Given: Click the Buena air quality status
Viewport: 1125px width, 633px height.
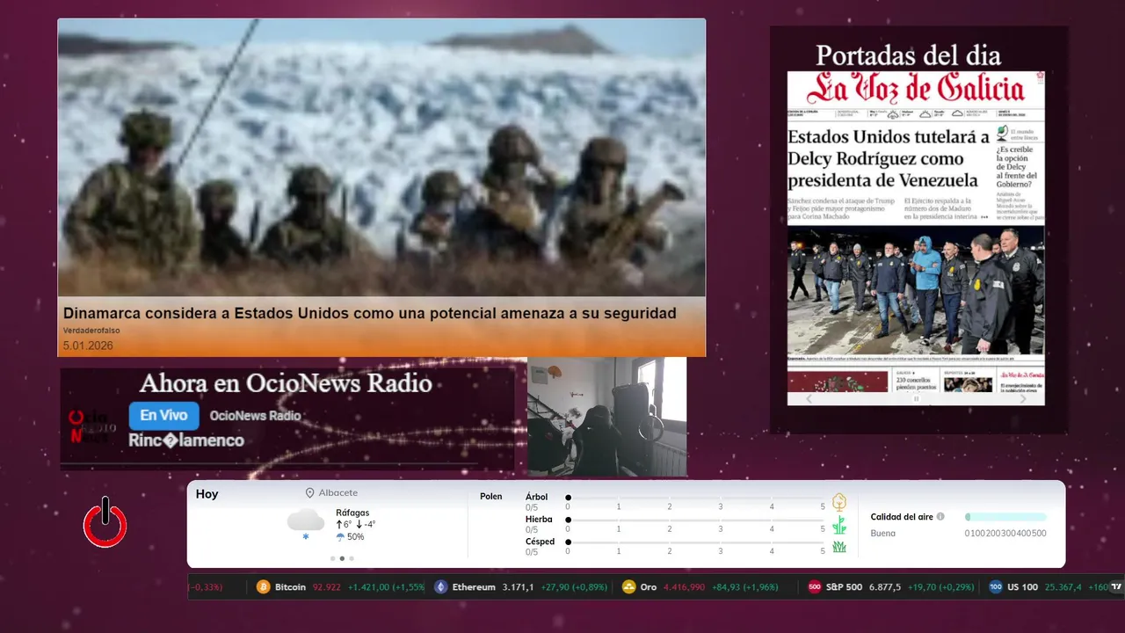Looking at the screenshot, I should pyautogui.click(x=883, y=534).
